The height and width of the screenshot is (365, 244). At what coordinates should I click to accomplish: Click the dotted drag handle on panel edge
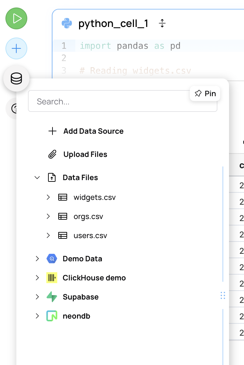click(x=223, y=295)
